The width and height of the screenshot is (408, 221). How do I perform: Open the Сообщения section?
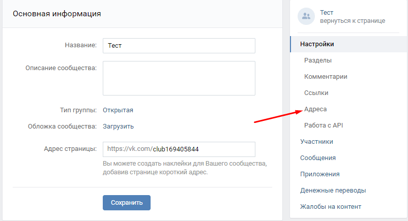[x=317, y=158]
